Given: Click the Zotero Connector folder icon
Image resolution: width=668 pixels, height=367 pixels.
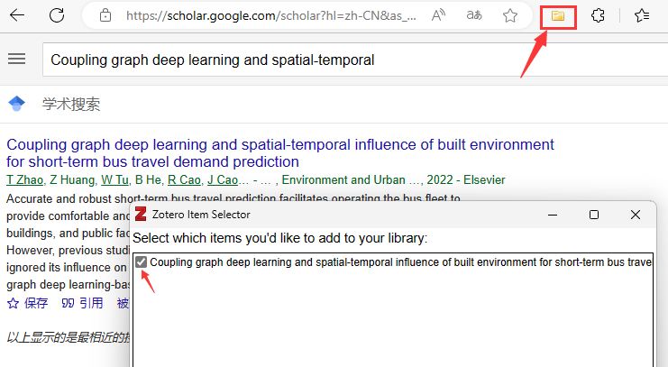Looking at the screenshot, I should click(558, 15).
